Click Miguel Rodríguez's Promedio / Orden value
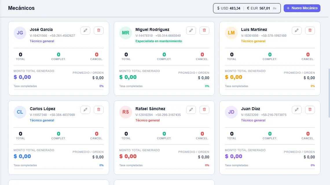Viewport: 330px width, 185px height. [x=203, y=78]
